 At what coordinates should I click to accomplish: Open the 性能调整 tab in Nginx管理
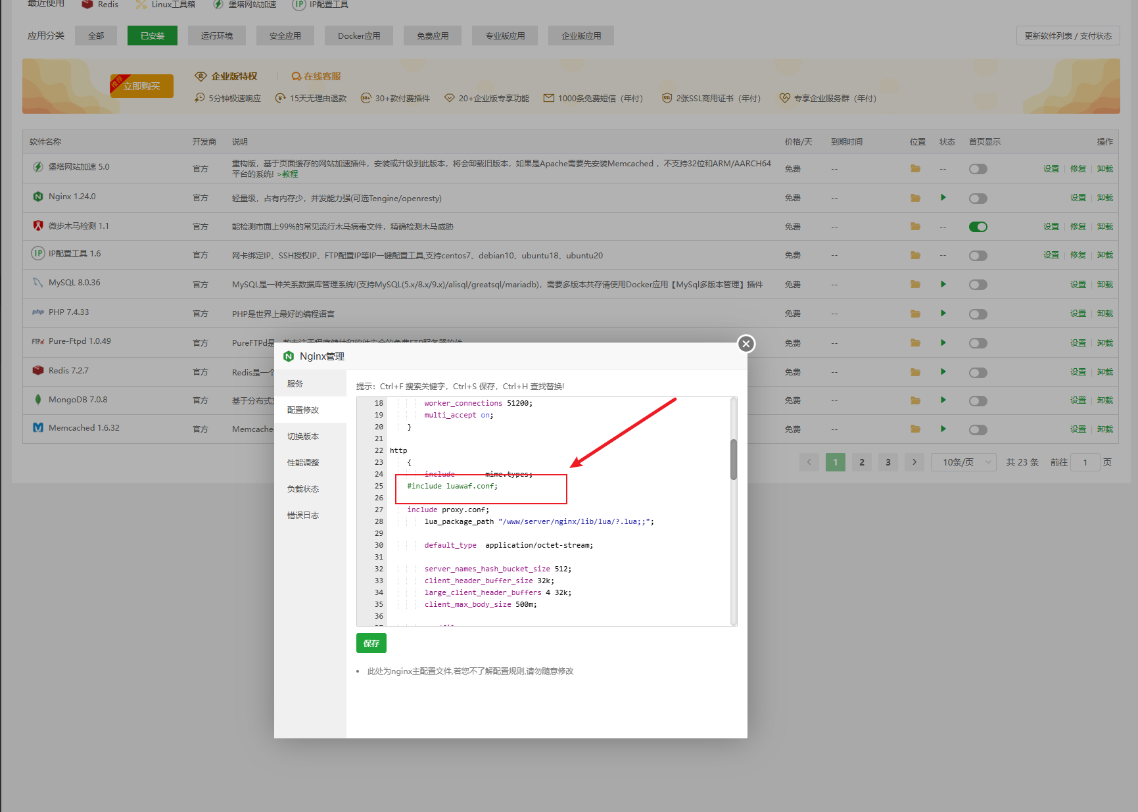click(310, 463)
